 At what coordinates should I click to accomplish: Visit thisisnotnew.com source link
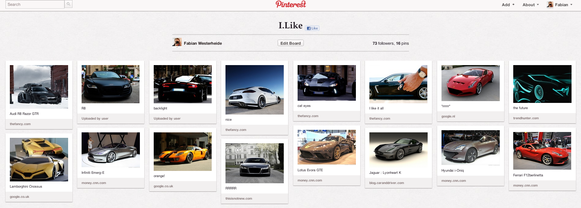239,199
